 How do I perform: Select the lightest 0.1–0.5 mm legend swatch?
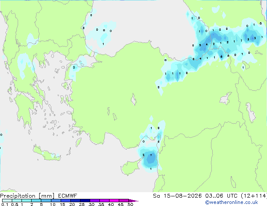pos(7,201)
